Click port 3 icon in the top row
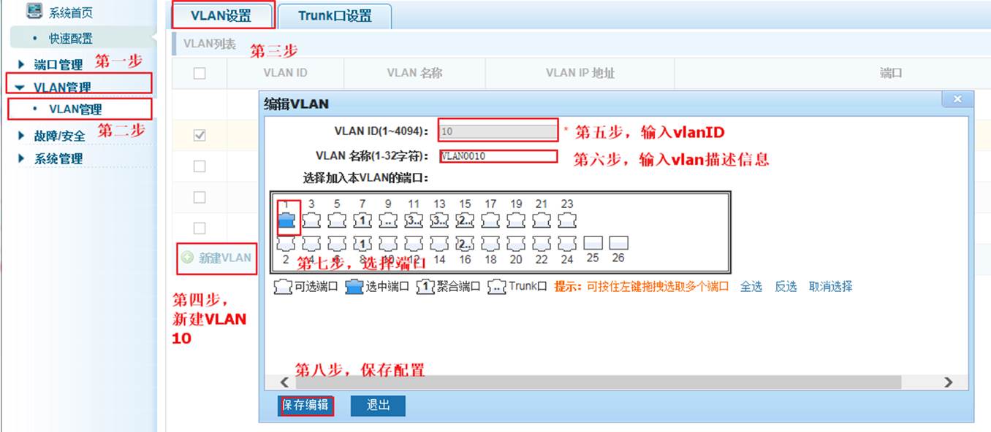This screenshot has height=432, width=991. point(312,220)
